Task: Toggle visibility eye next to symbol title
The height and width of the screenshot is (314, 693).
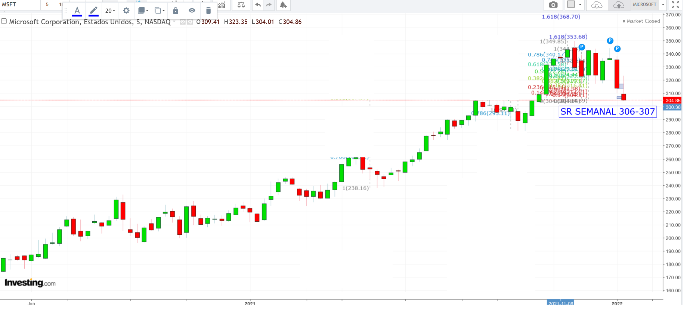Action: click(183, 22)
